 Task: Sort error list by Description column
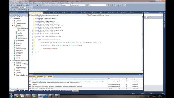pyautogui.click(x=70, y=79)
